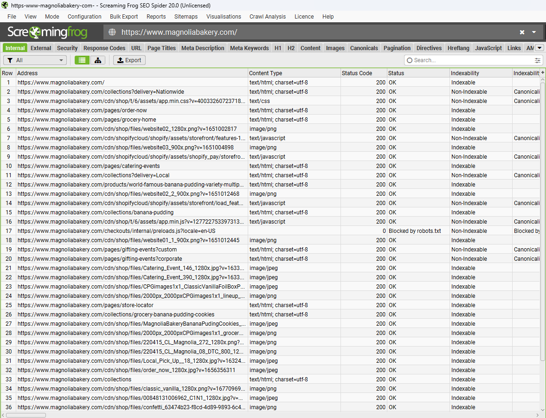
Task: Expand the URL bar history dropdown arrow
Action: pyautogui.click(x=534, y=32)
